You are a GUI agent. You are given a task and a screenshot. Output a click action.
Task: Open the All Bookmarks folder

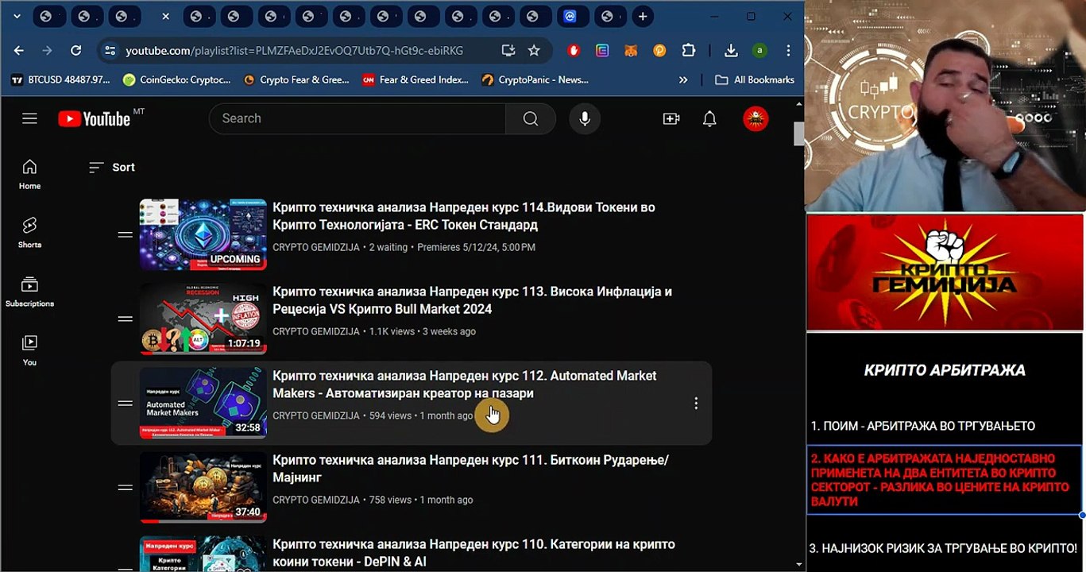755,79
